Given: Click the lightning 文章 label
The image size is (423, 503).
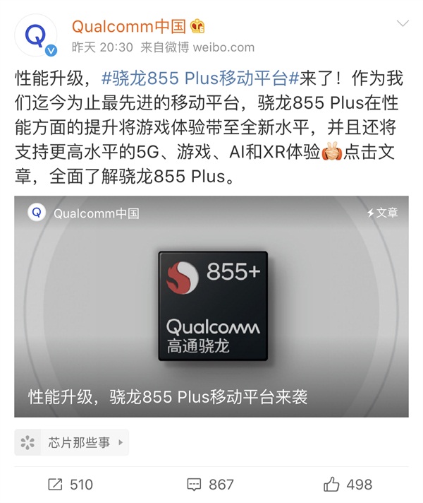Looking at the screenshot, I should click(382, 213).
